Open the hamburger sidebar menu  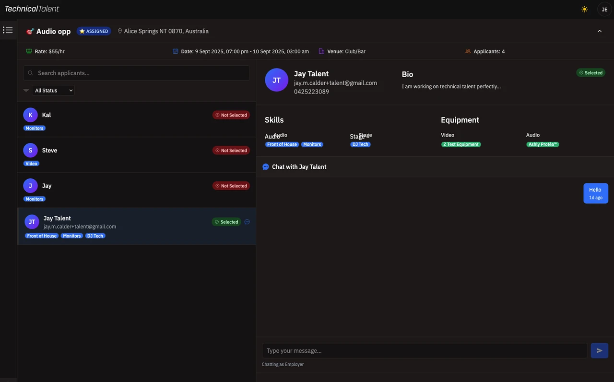(8, 30)
